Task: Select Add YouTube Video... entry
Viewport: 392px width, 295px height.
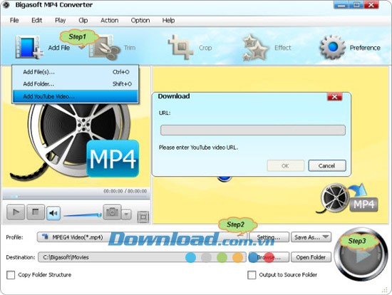Action: tap(76, 96)
